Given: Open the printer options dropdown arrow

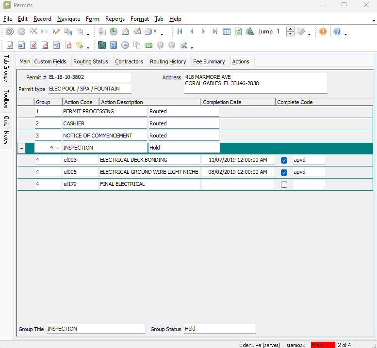Looking at the screenshot, I should [x=155, y=32].
